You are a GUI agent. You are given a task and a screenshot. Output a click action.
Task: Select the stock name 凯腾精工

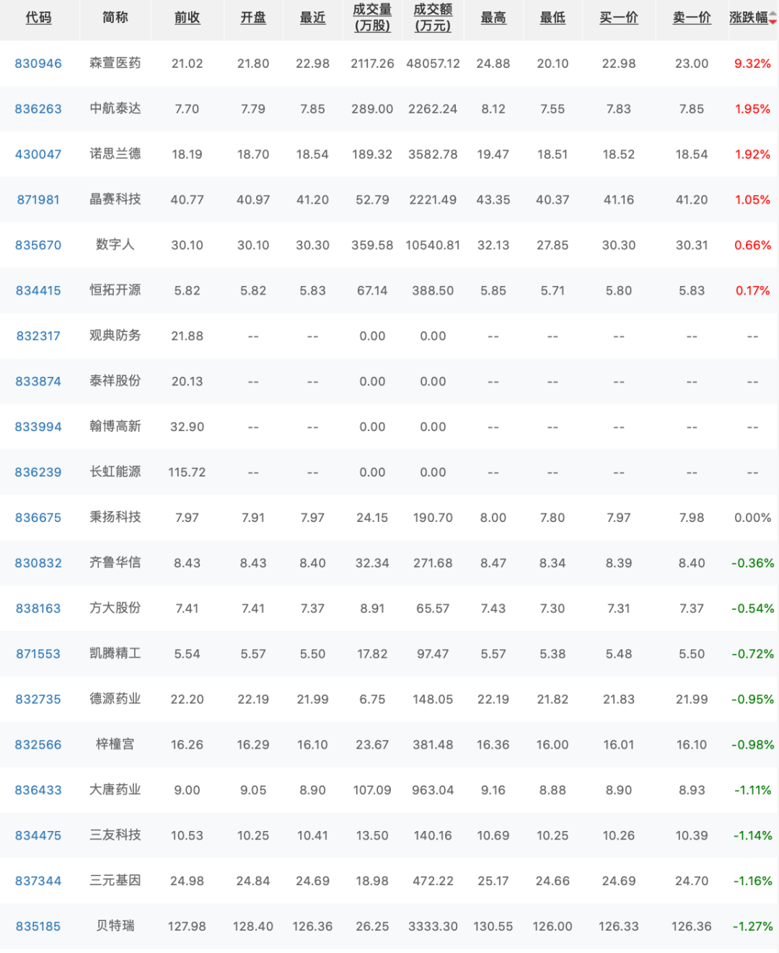[x=115, y=654]
